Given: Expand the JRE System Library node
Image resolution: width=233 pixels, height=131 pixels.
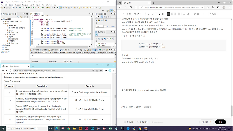Looking at the screenshot, I should pos(3,21).
